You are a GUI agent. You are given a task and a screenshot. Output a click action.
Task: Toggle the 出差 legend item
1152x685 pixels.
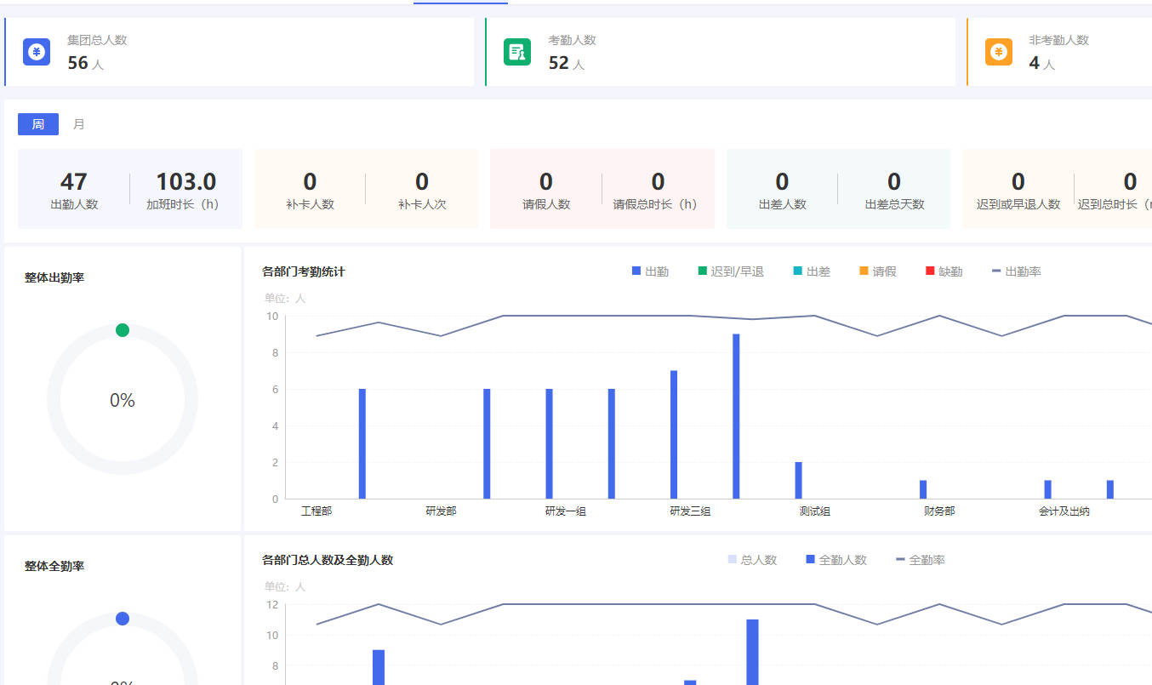click(812, 271)
